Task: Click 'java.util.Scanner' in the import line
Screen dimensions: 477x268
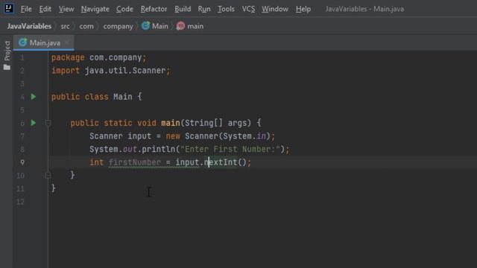Action: [x=125, y=71]
